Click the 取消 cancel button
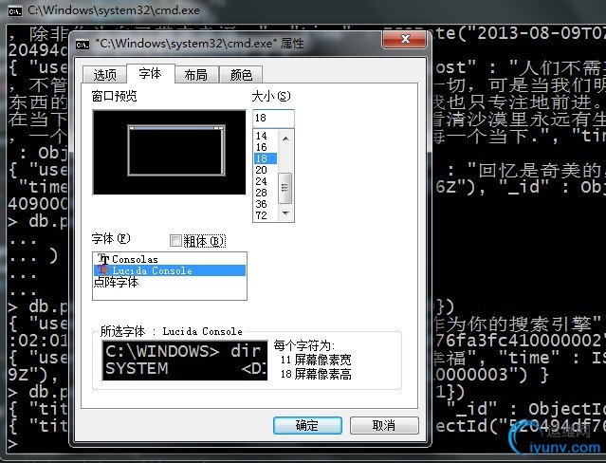 point(384,425)
